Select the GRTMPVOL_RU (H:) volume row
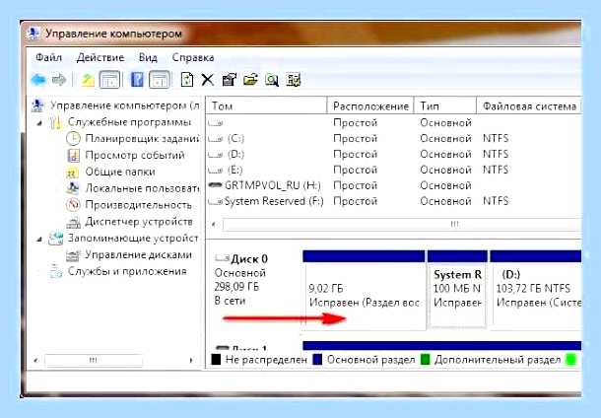This screenshot has height=418, width=601. (x=394, y=185)
